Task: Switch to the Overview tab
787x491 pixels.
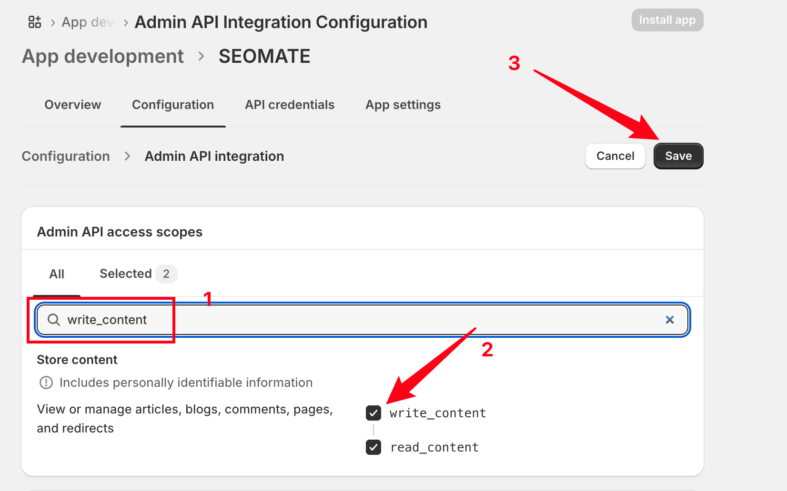Action: coord(72,105)
